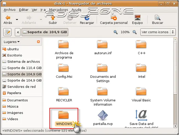Open Música bookmark in the sidebar
Image resolution: width=179 pixels, height=135 pixels.
click(22, 107)
